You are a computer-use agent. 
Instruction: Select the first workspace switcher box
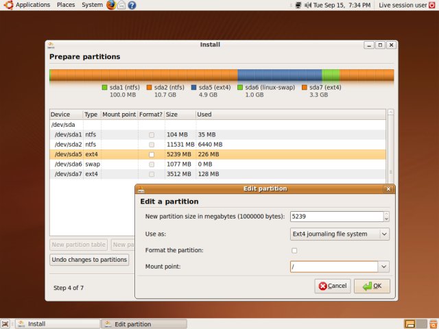click(410, 324)
